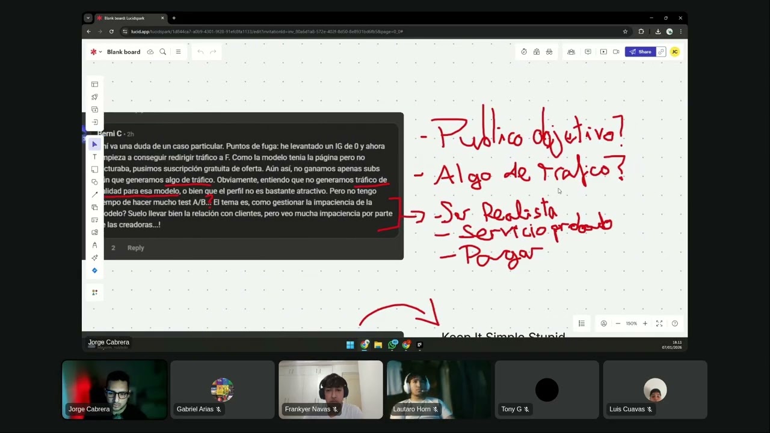Select the sticky note tool
This screenshot has height=433, width=770.
(94, 170)
